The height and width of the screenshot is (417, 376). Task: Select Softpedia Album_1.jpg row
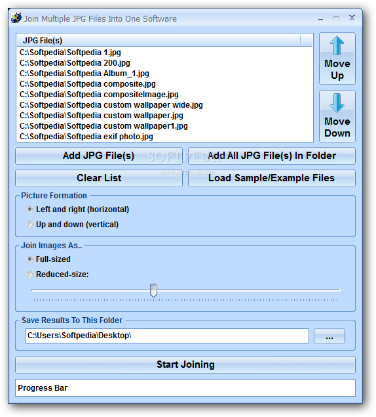[164, 74]
